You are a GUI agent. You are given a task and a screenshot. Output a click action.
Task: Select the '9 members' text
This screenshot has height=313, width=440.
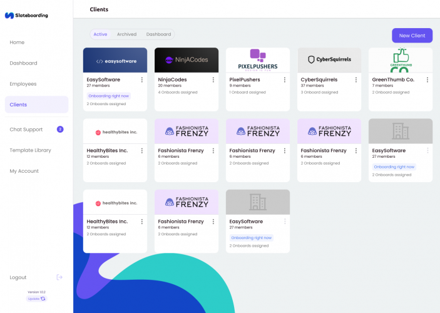coord(240,86)
